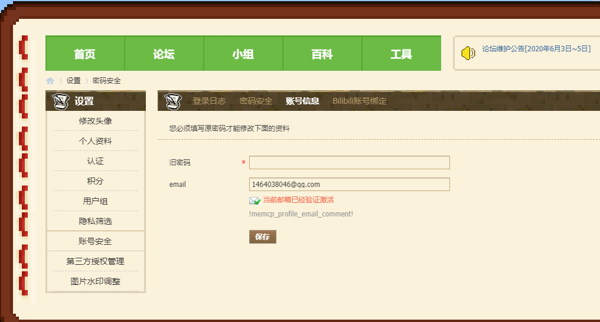Click the icon beside 设置 sidebar header

(x=60, y=101)
